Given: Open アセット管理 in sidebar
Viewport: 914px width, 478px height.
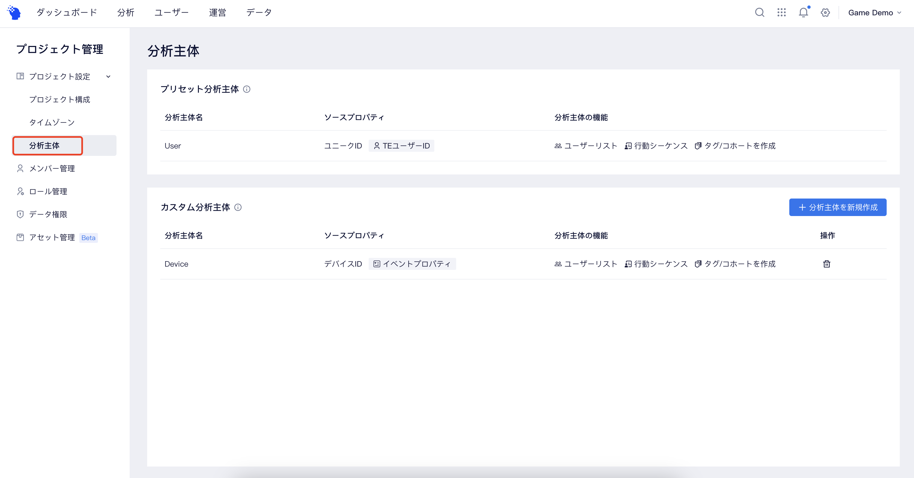Looking at the screenshot, I should [x=52, y=237].
